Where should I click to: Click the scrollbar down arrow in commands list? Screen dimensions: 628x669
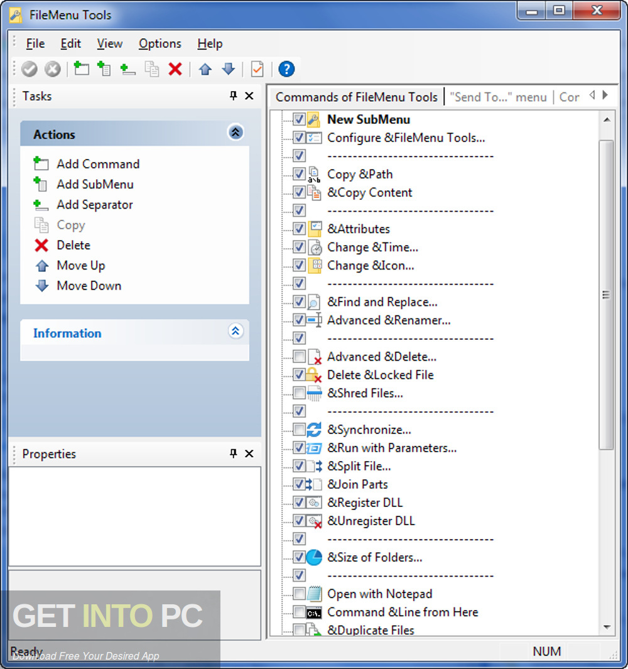pos(607,628)
